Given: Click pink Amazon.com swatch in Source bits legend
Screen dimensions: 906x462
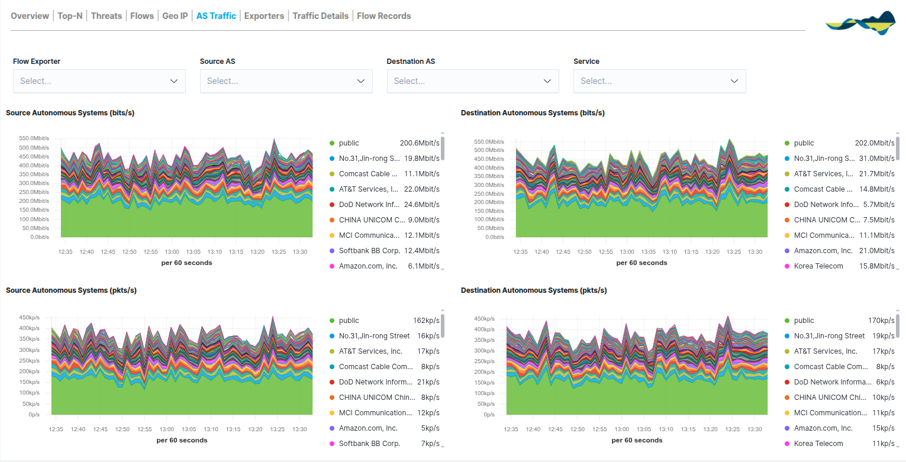Looking at the screenshot, I should click(x=332, y=266).
